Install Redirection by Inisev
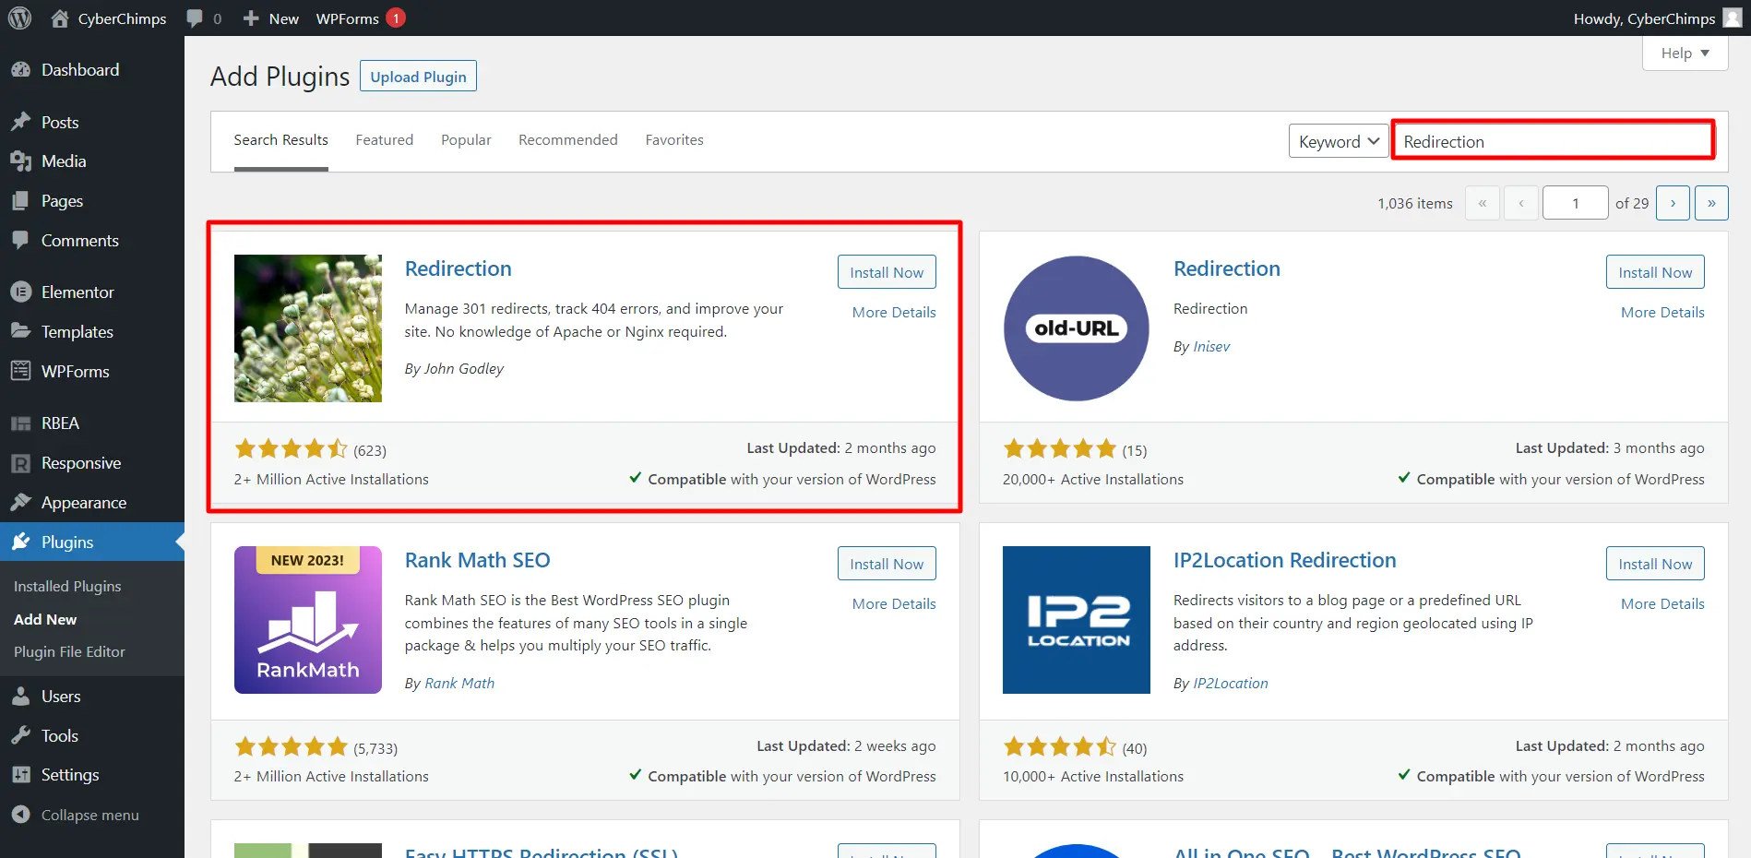Screen dimensions: 1751x858 pos(1655,272)
